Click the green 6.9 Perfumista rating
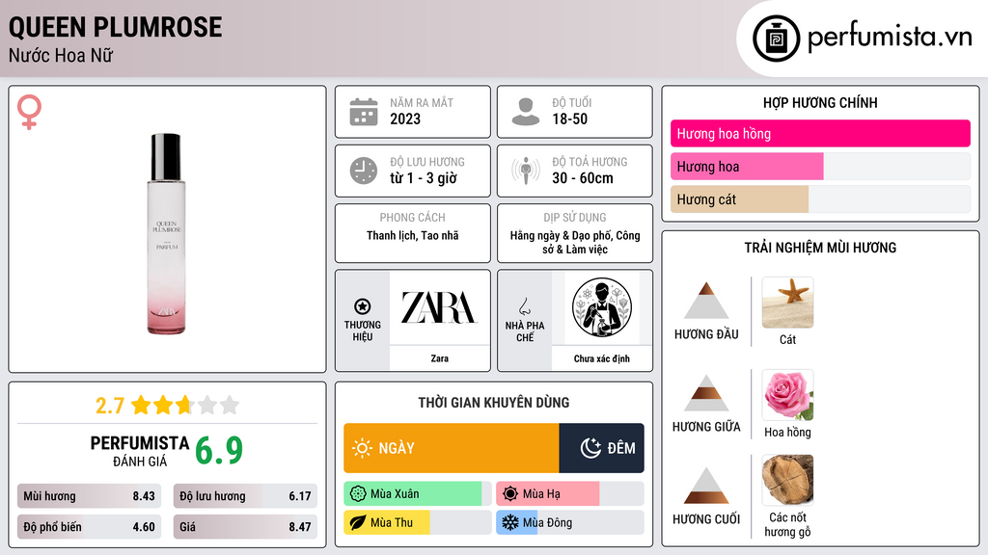 219,451
